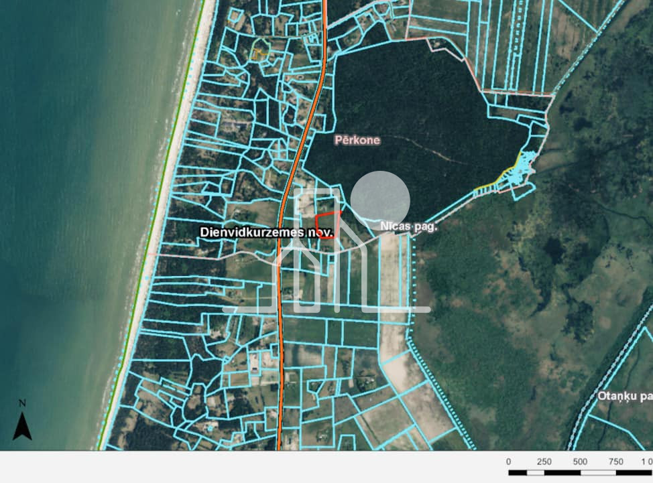
Task: Click on the open sea area
Action: point(67,201)
